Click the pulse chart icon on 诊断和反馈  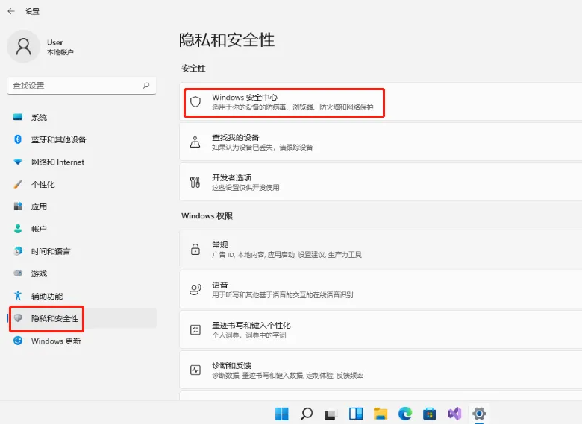coord(195,370)
